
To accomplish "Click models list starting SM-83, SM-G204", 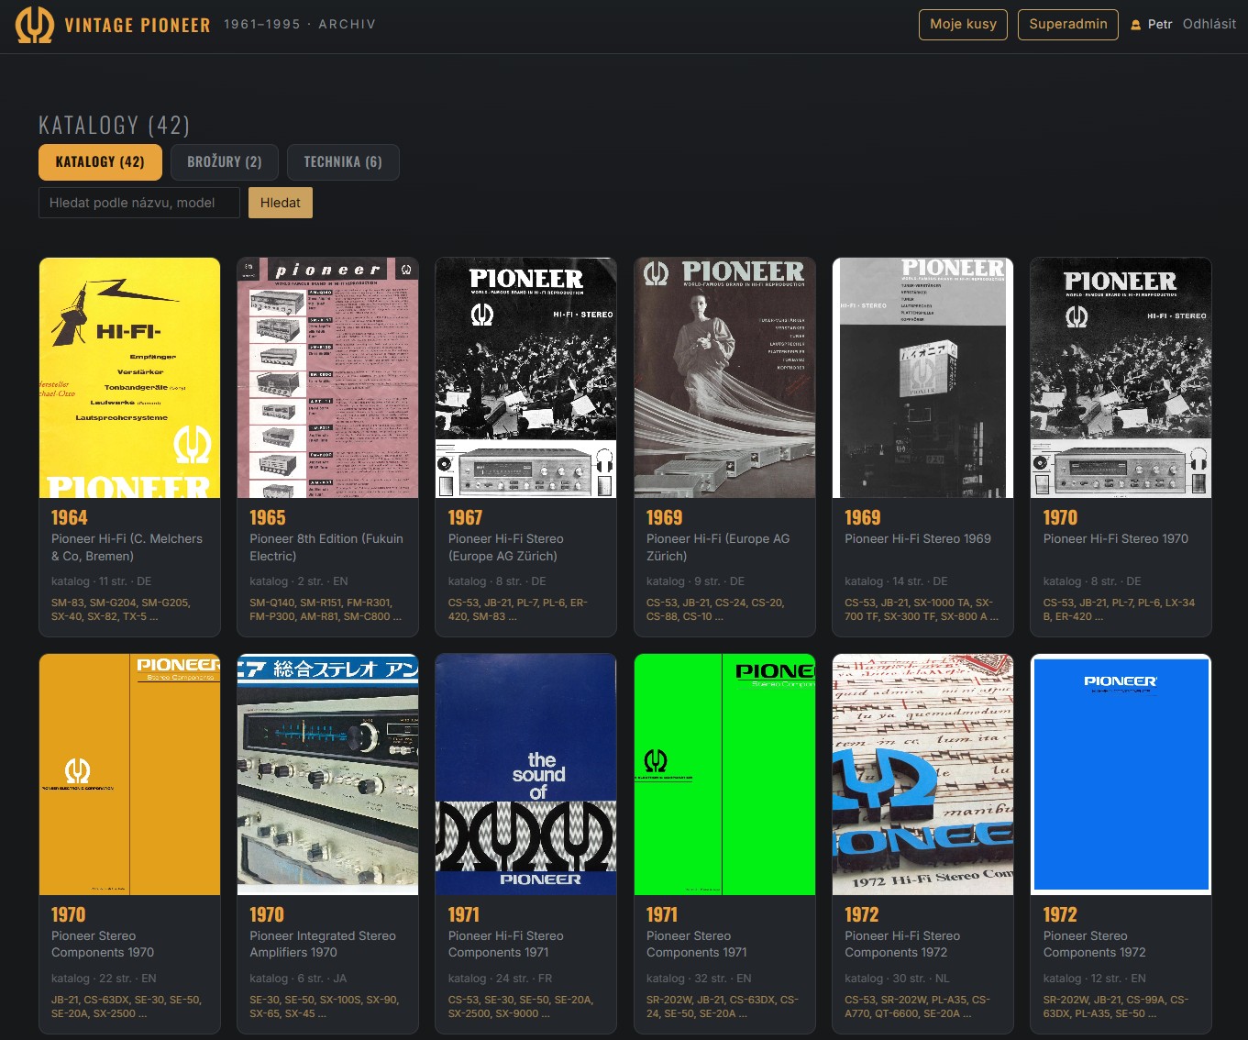I will pyautogui.click(x=121, y=610).
